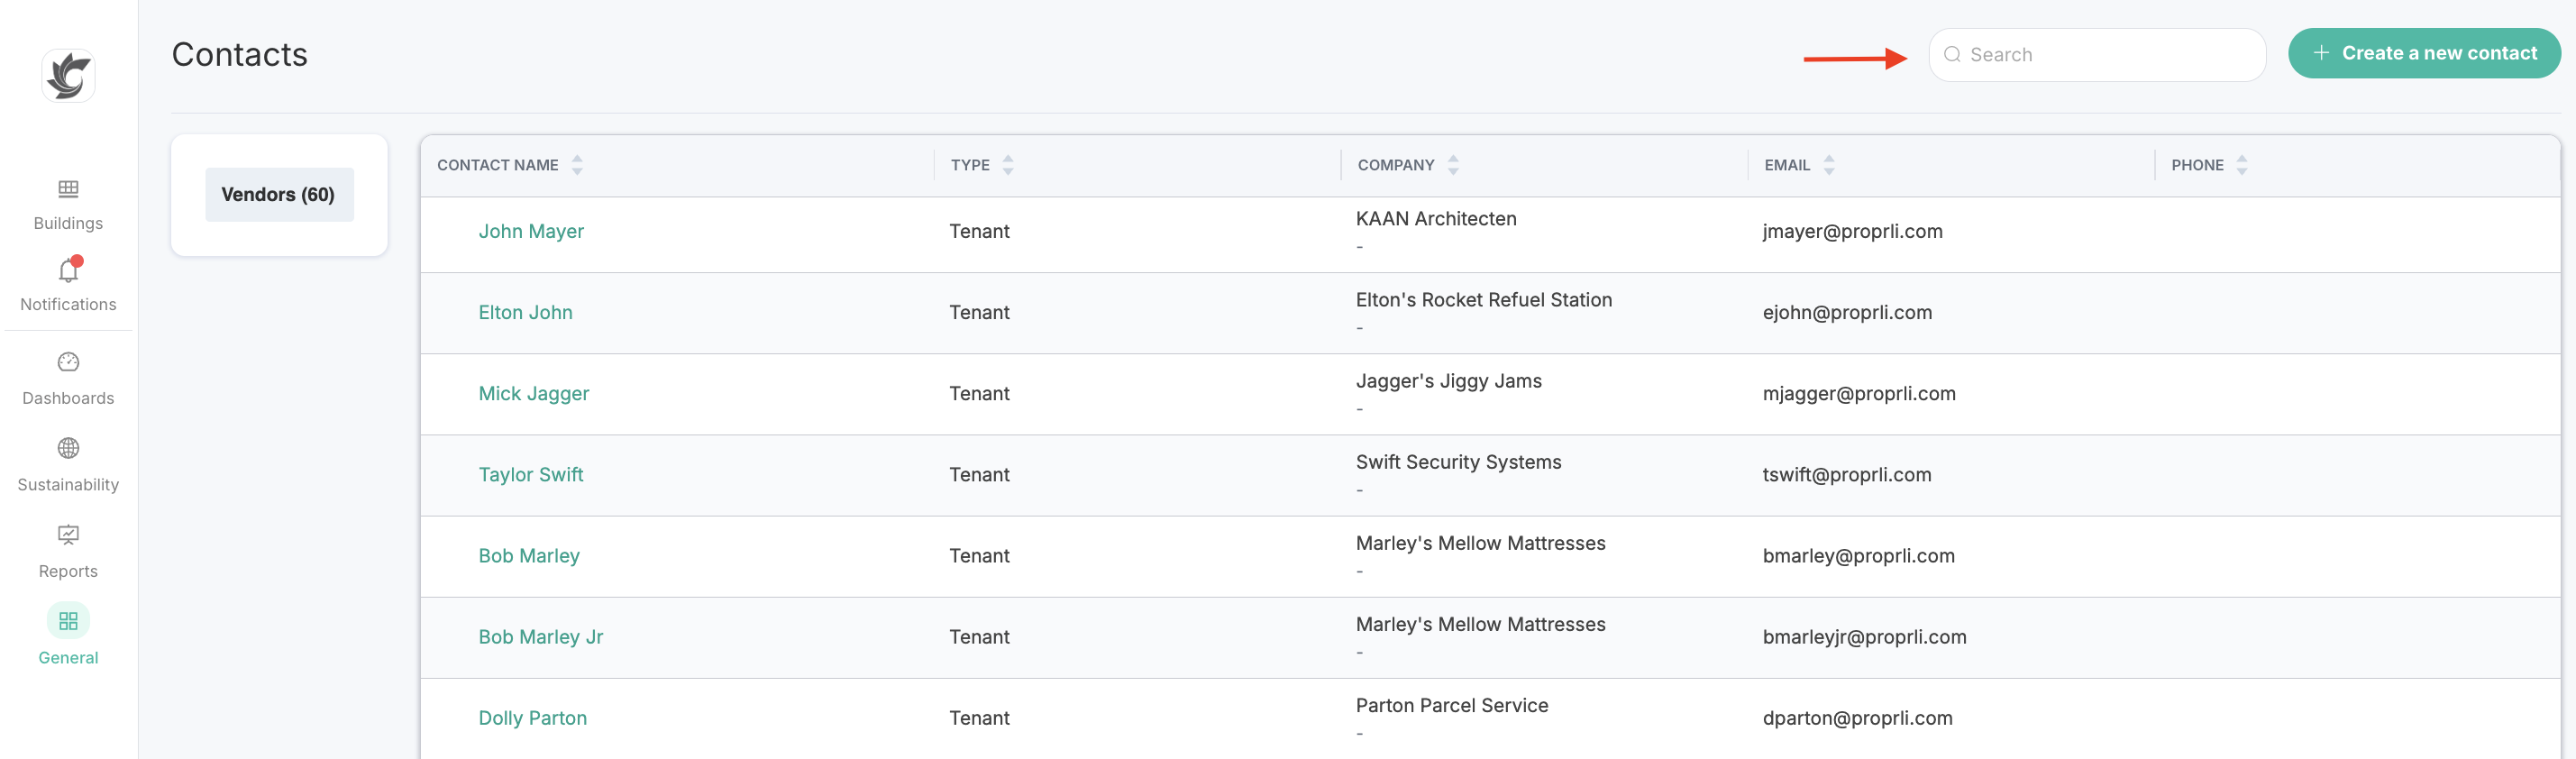Click the TYPE header text
The width and height of the screenshot is (2576, 759).
(970, 165)
